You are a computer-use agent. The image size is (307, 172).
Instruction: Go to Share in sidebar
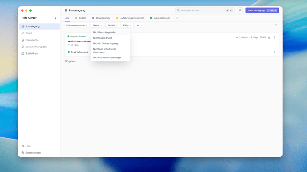click(x=39, y=33)
